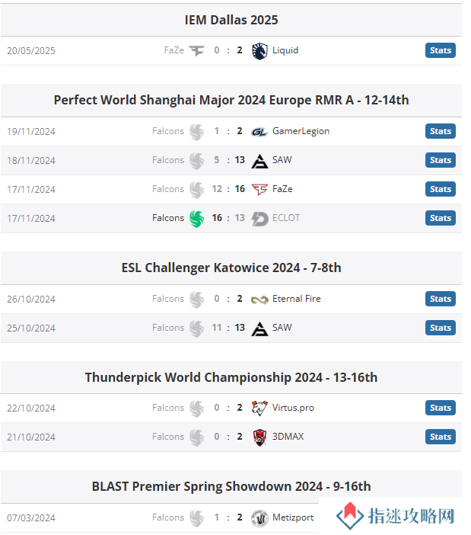Click the Metizport round logo
The width and height of the screenshot is (471, 535).
(x=259, y=518)
